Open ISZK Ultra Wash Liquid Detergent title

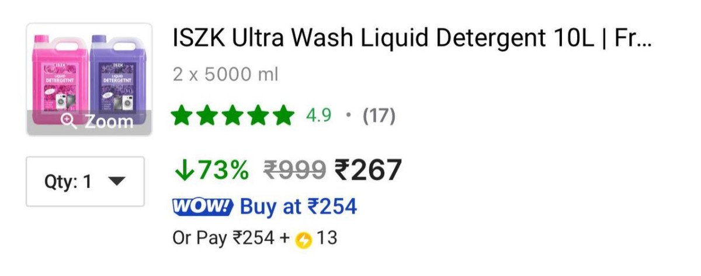pos(412,39)
